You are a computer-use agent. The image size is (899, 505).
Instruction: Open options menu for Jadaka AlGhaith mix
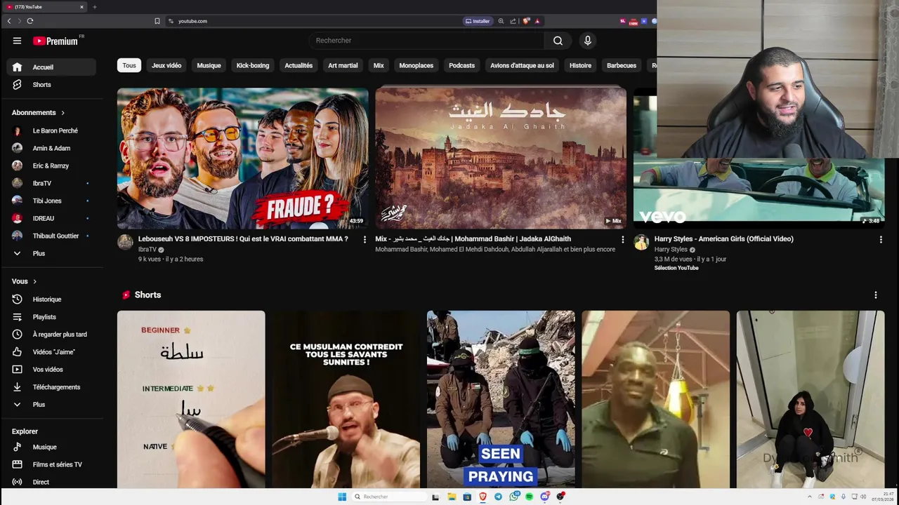pos(622,240)
